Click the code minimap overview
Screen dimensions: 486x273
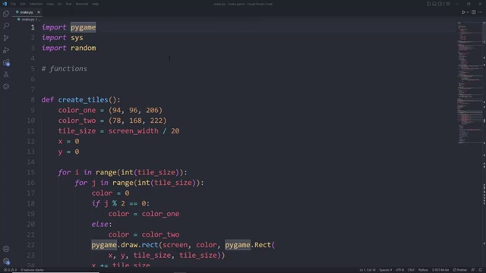point(469,83)
